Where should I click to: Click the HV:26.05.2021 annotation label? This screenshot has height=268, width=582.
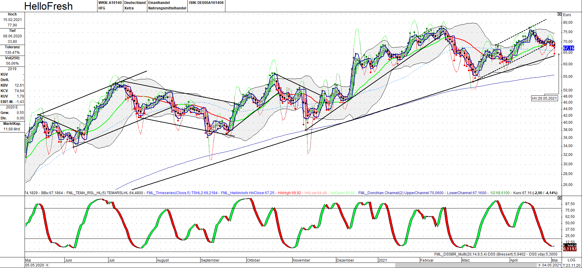click(544, 98)
